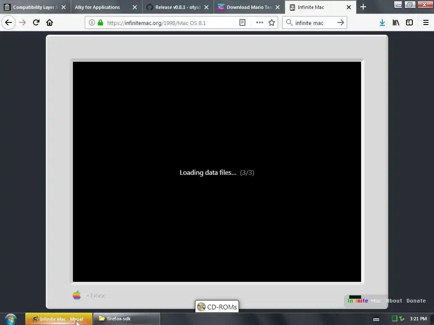The height and width of the screenshot is (325, 434).
Task: Open the Donate link
Action: coord(416,301)
